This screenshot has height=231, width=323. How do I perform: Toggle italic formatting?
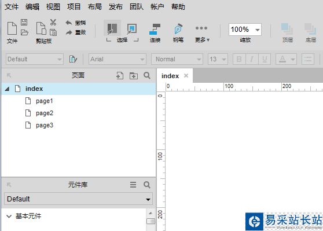[x=252, y=60]
